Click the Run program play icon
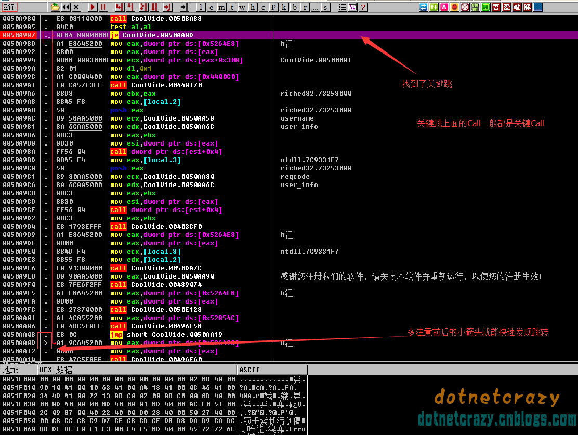The width and height of the screenshot is (578, 435). pyautogui.click(x=93, y=7)
